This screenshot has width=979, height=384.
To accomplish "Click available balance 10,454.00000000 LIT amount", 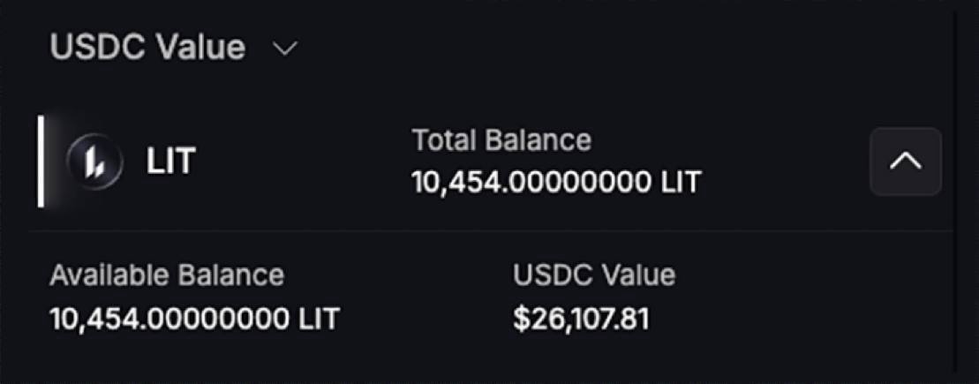I will tap(194, 319).
